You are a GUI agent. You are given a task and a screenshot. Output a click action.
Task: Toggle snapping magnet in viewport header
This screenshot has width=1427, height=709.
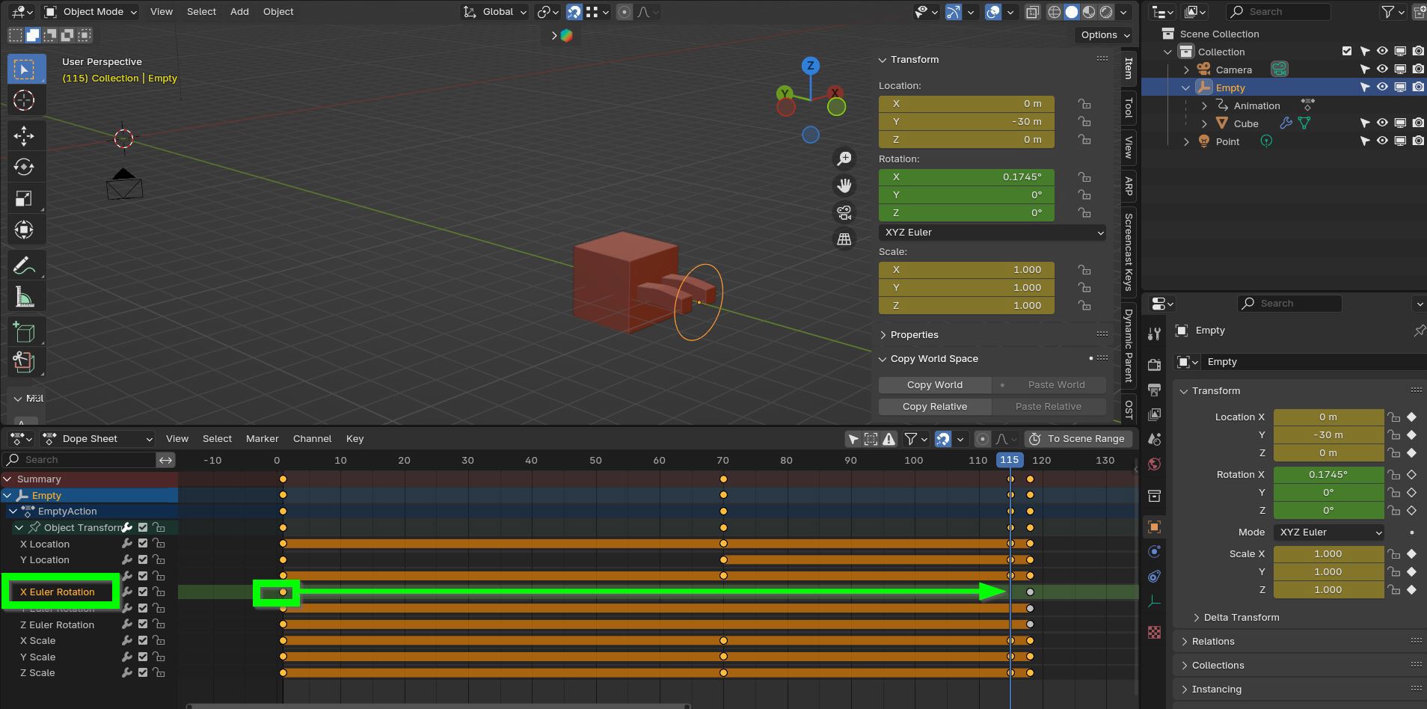pos(574,12)
